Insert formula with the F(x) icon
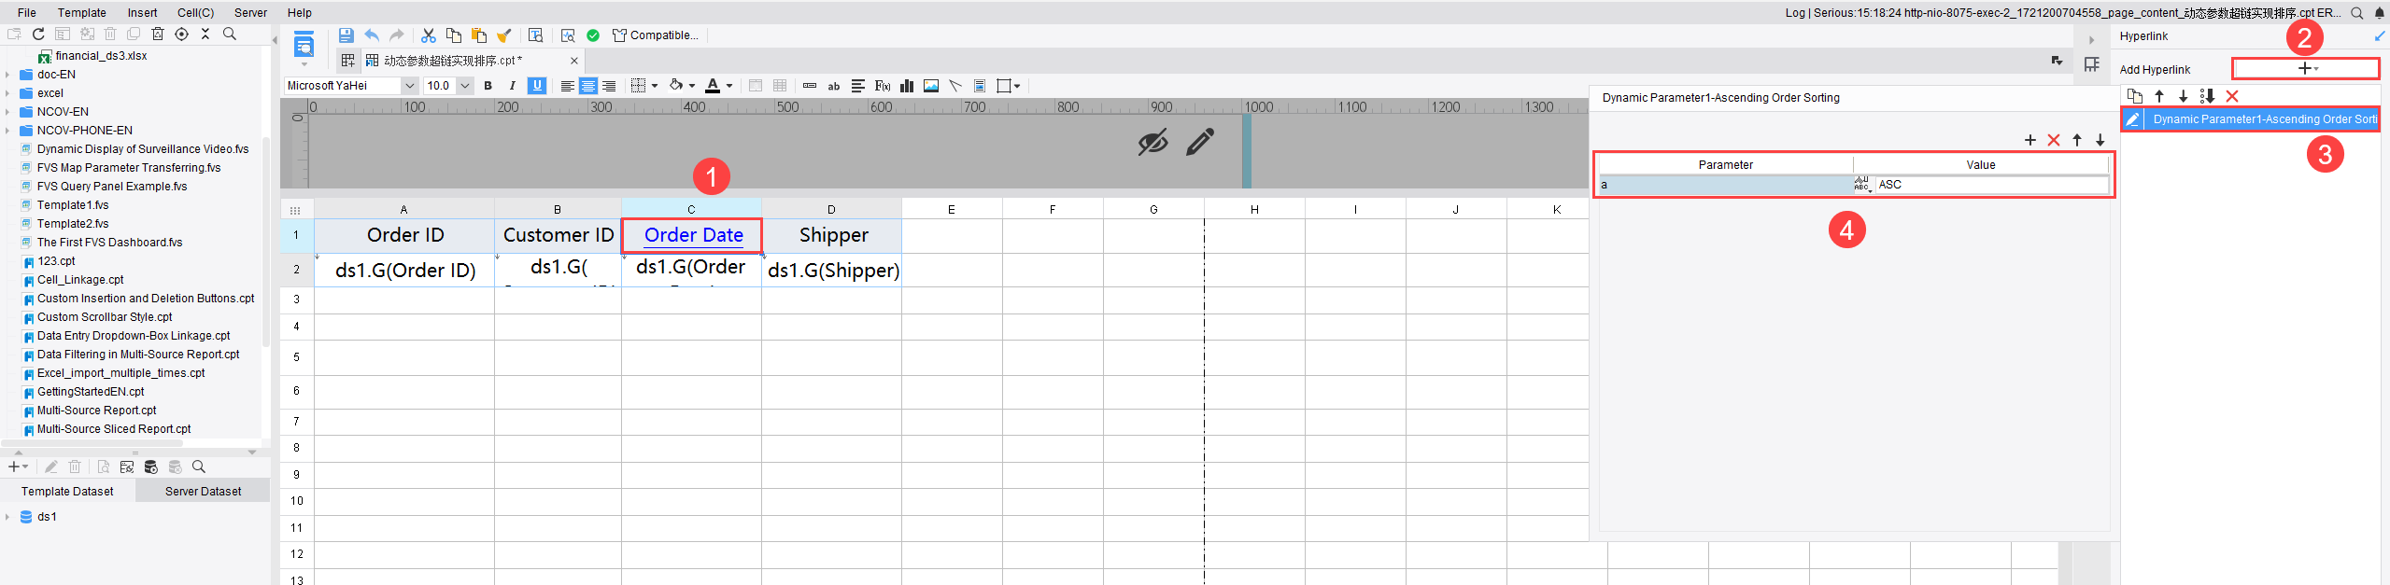Image resolution: width=2390 pixels, height=585 pixels. tap(883, 86)
